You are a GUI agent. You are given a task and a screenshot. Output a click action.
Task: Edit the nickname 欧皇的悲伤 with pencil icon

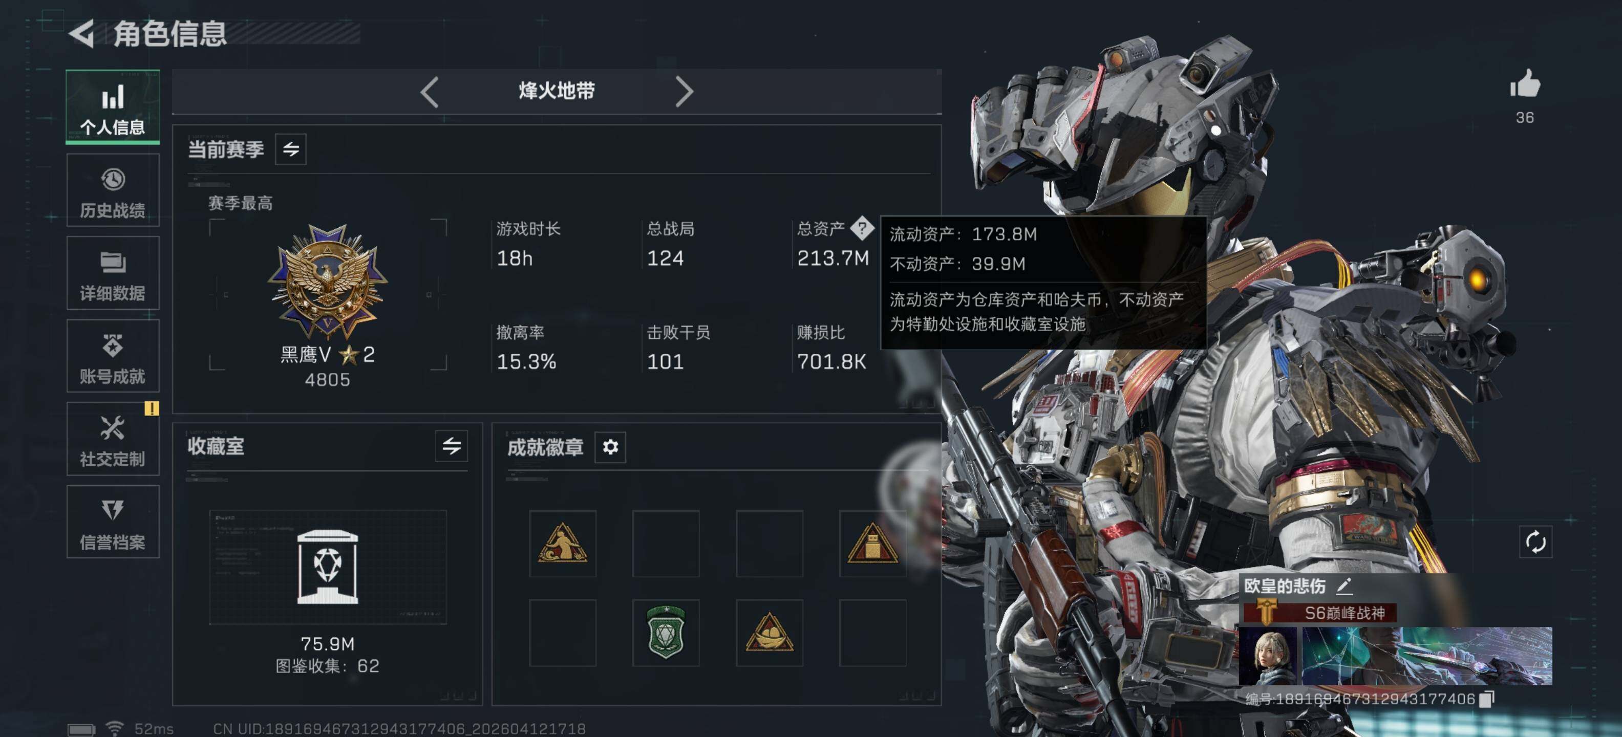[x=1343, y=586]
